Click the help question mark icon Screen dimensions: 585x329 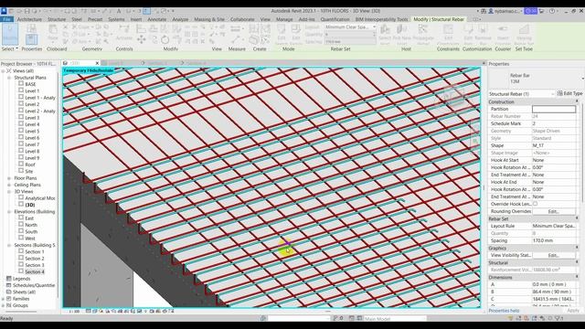552,11
